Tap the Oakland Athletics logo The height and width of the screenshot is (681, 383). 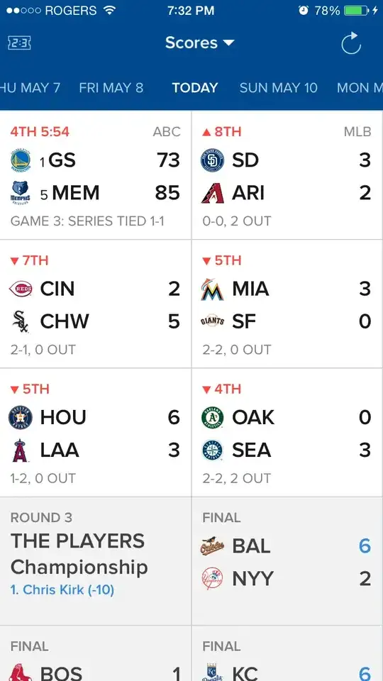coord(212,417)
